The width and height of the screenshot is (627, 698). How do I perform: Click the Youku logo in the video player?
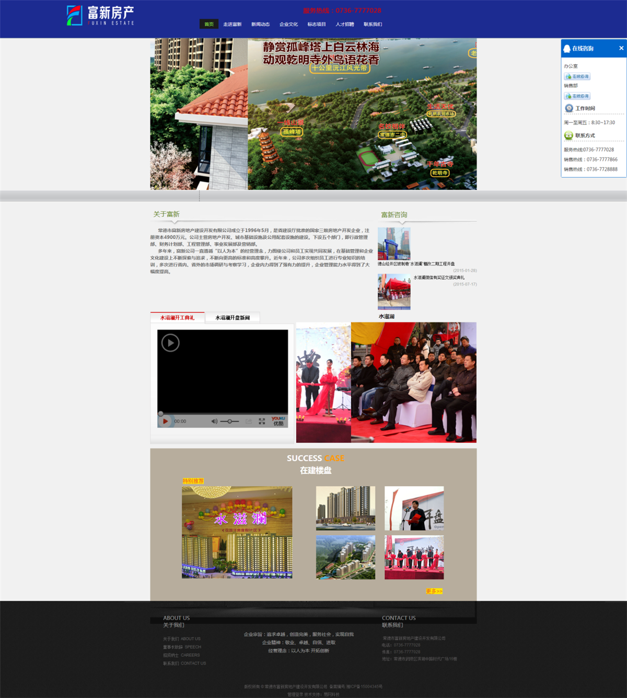278,421
